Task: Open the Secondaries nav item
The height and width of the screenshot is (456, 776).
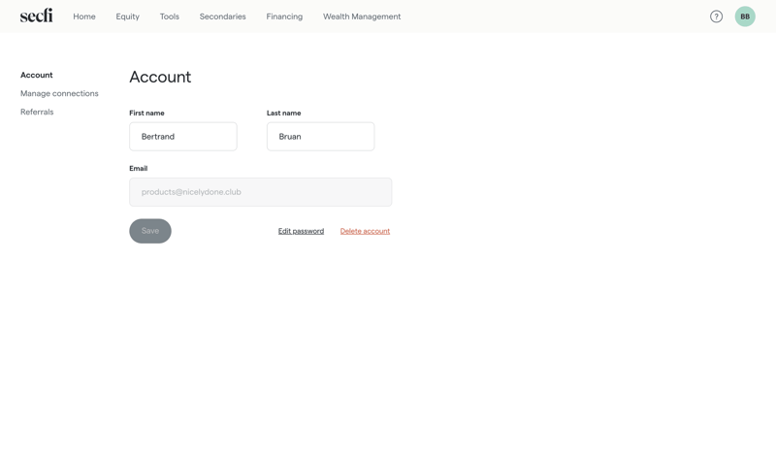Action: (x=223, y=16)
